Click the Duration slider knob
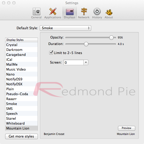This screenshot has height=144, width=144. coord(86,44)
